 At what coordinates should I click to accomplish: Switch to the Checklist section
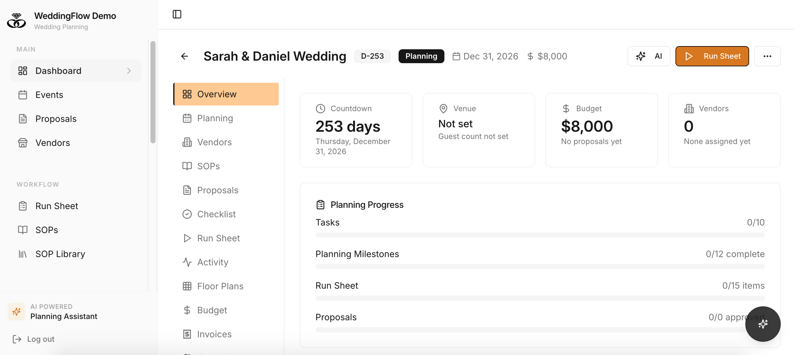pos(216,214)
